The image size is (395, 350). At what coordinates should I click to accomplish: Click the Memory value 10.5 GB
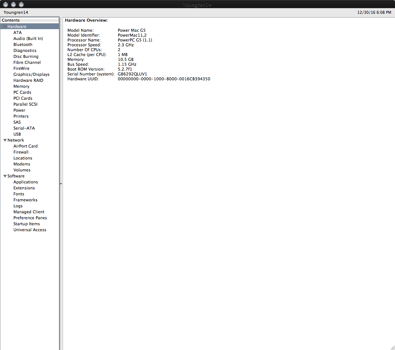[x=125, y=59]
